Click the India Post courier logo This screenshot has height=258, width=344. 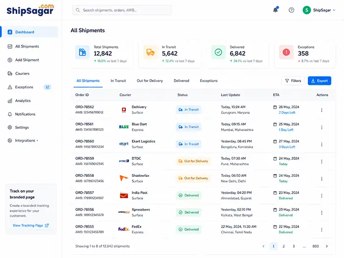pos(124,195)
